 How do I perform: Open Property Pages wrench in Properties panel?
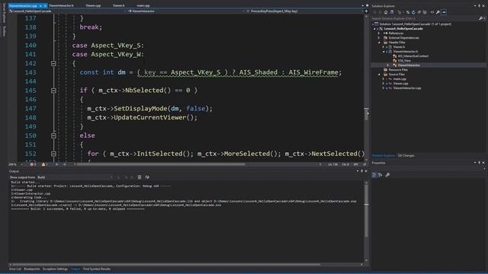(387, 175)
